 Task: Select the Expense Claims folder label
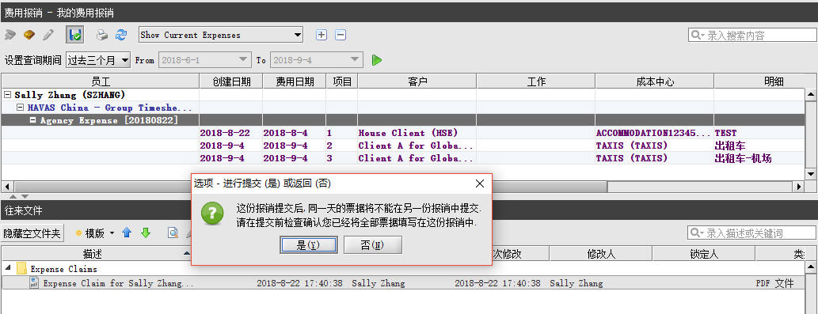coord(63,269)
